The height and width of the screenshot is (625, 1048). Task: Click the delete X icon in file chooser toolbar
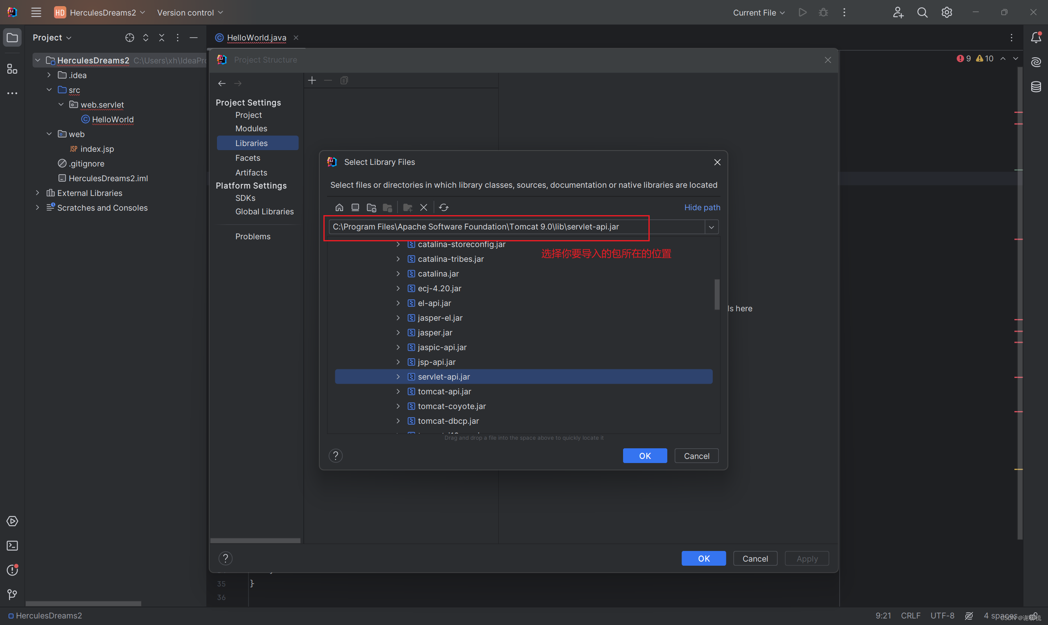tap(423, 207)
